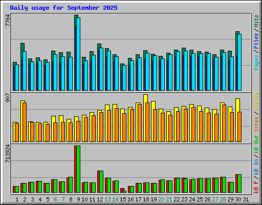The height and width of the screenshot is (205, 262).
Task: Click day 25 on the x-axis
Action: coord(200,199)
